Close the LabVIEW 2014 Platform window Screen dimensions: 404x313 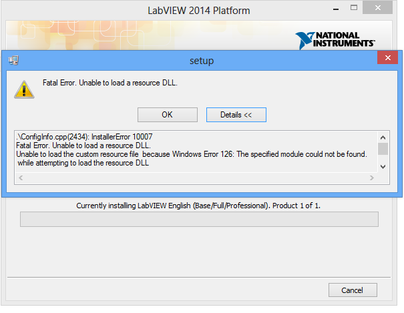(377, 8)
